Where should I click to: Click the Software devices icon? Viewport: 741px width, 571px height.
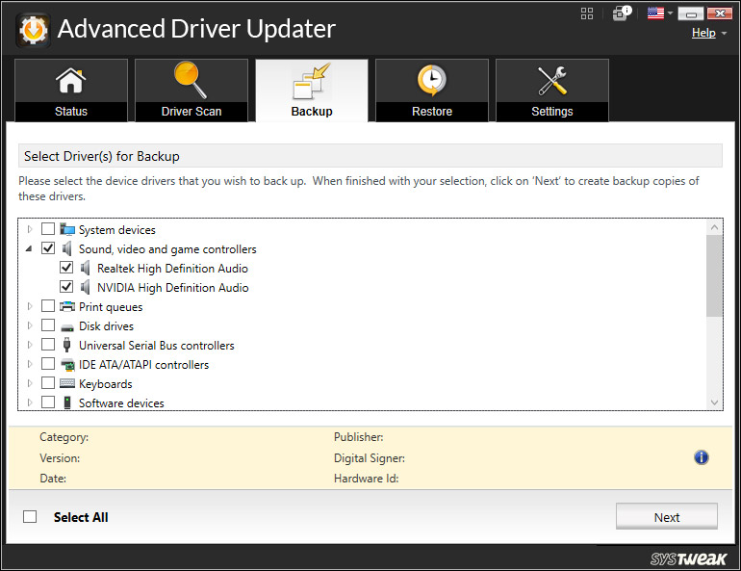point(67,402)
